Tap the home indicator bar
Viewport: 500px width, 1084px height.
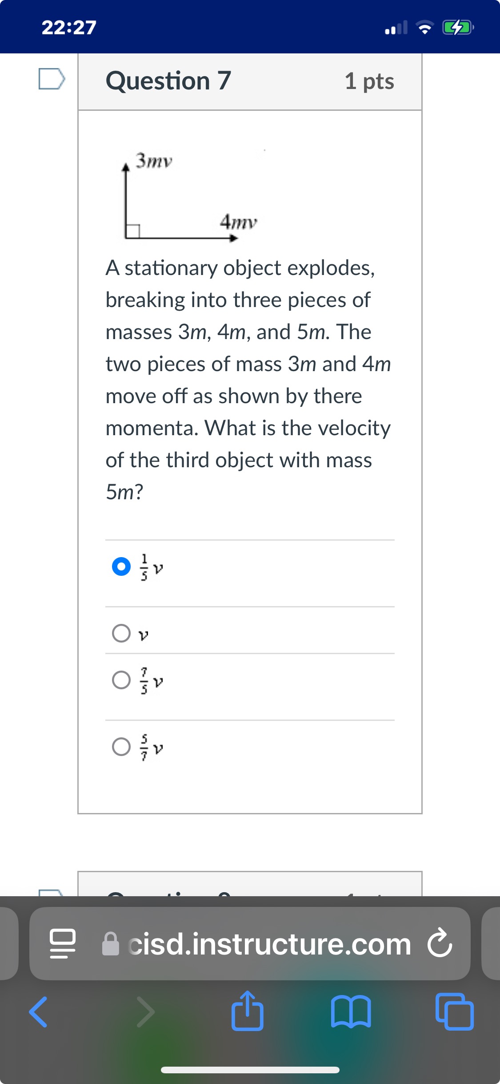coord(250,1069)
